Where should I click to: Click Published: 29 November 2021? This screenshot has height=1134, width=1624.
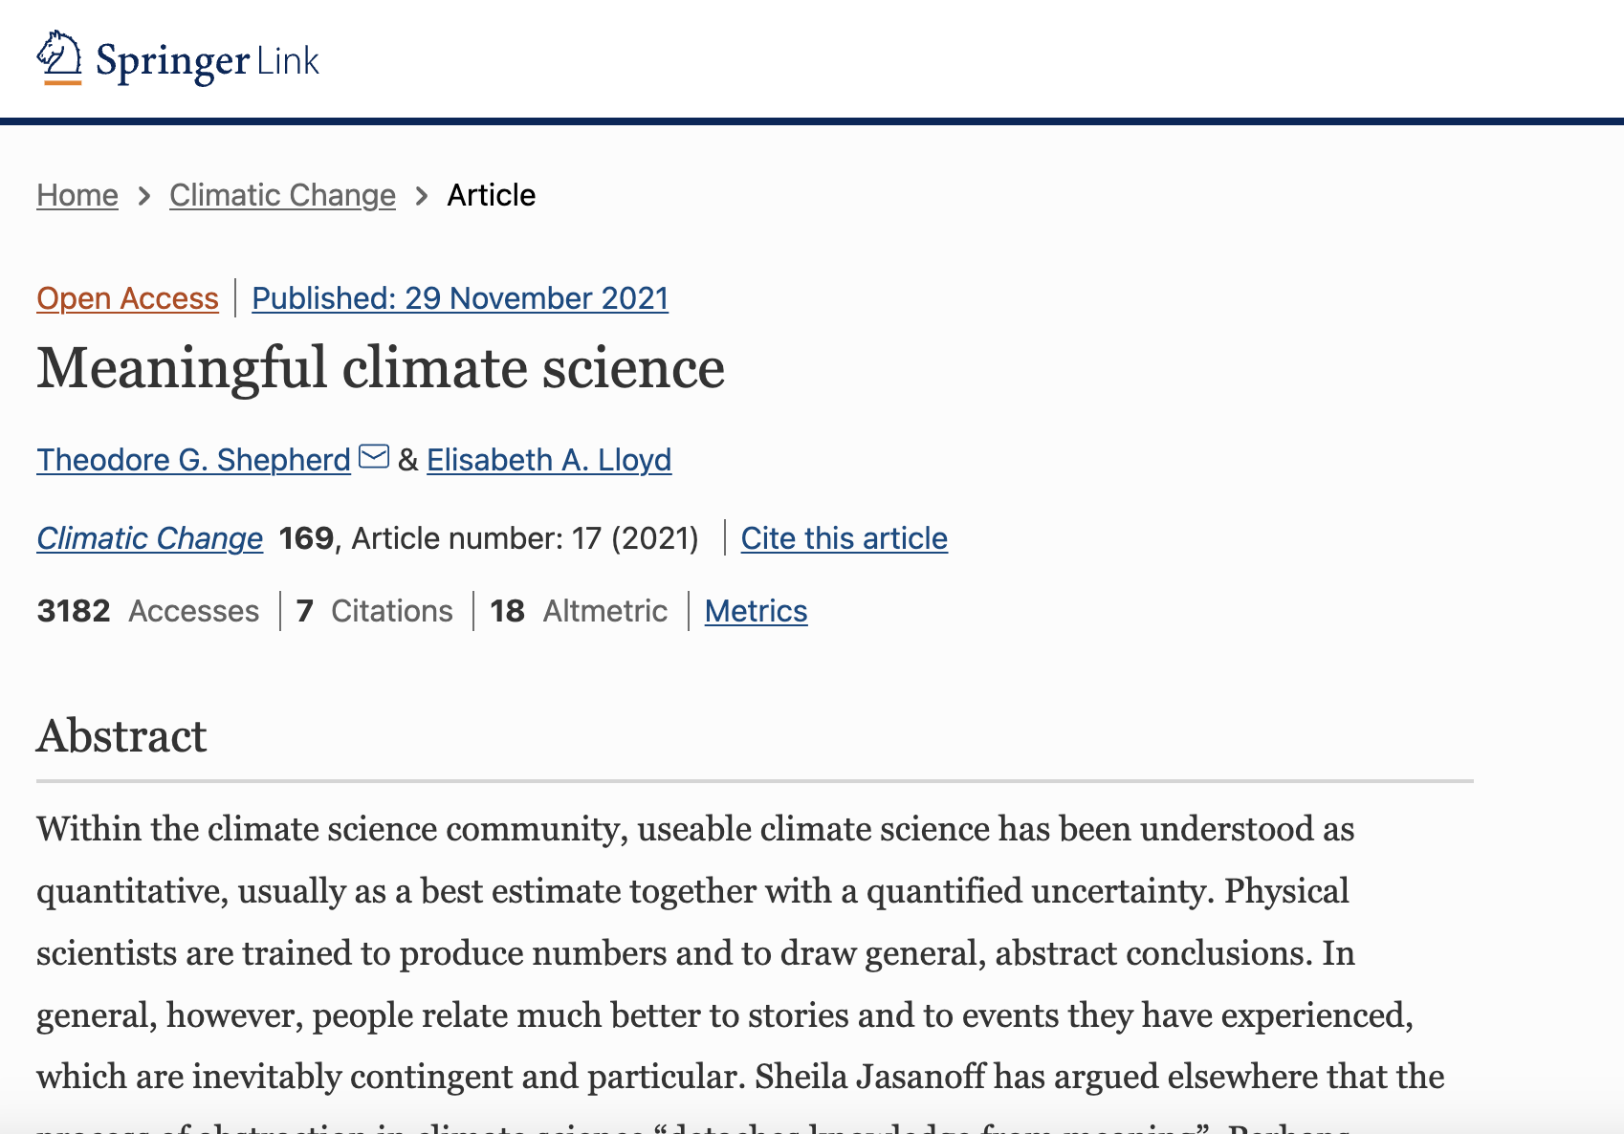(459, 298)
